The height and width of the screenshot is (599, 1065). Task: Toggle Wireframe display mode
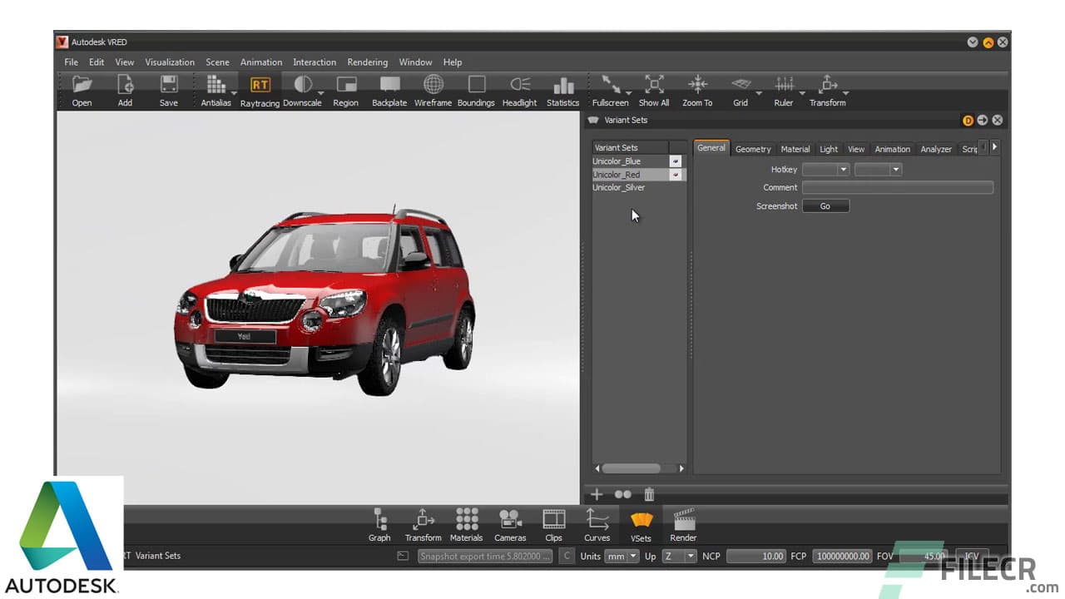click(433, 85)
